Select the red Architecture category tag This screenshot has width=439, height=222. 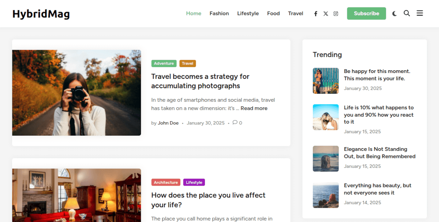point(166,182)
